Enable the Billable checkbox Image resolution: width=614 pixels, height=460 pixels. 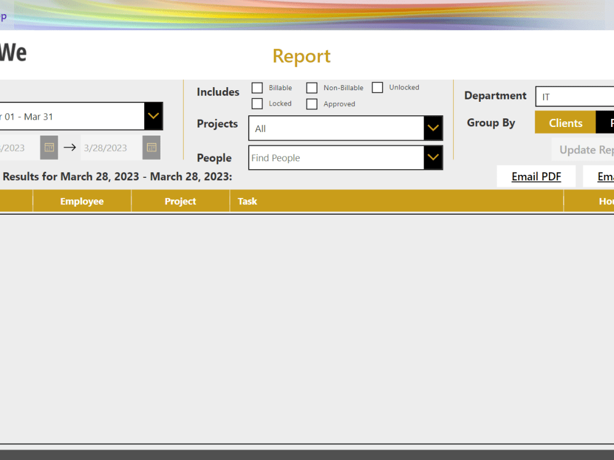(257, 88)
